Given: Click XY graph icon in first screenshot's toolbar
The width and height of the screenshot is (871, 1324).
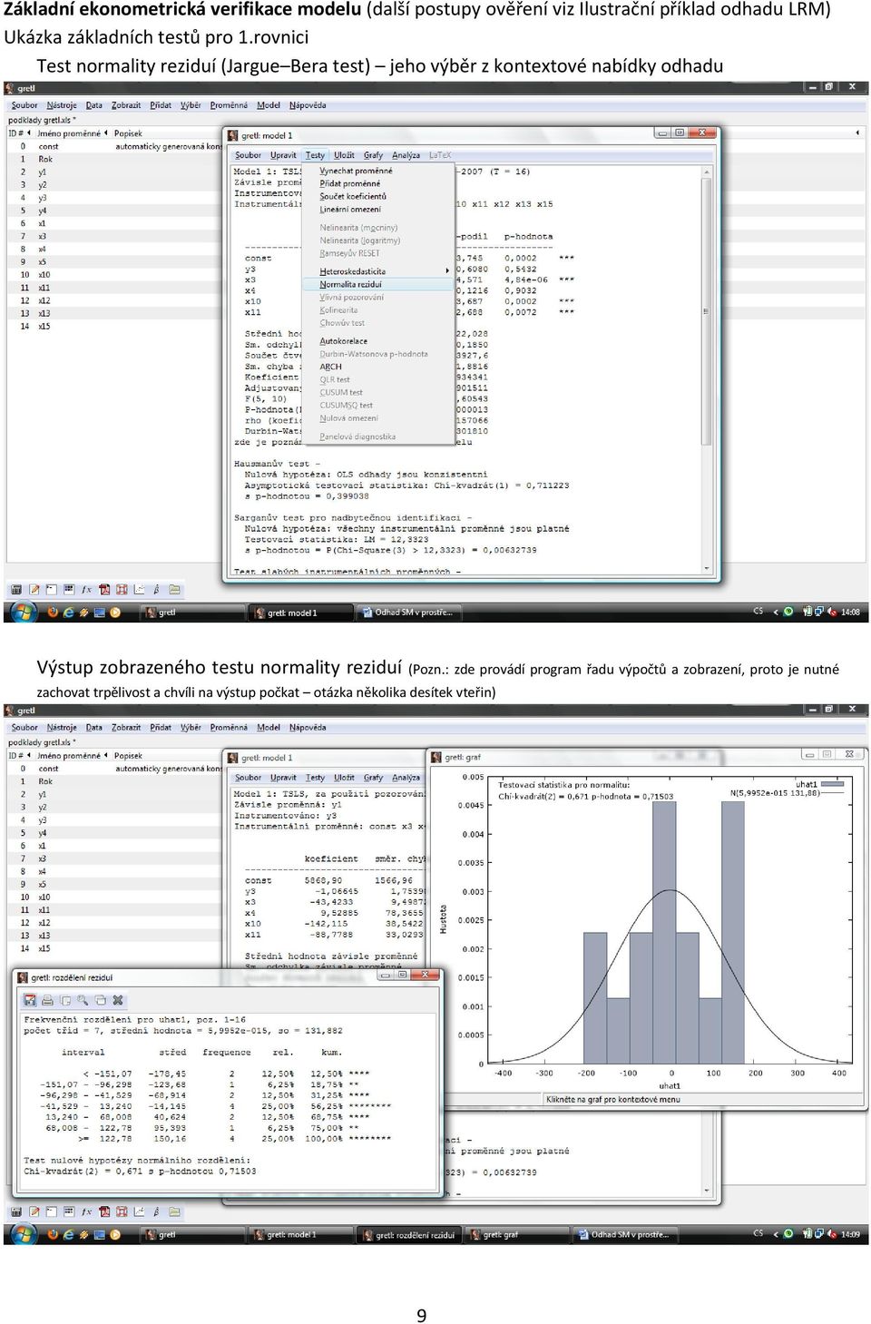Looking at the screenshot, I should point(140,590).
